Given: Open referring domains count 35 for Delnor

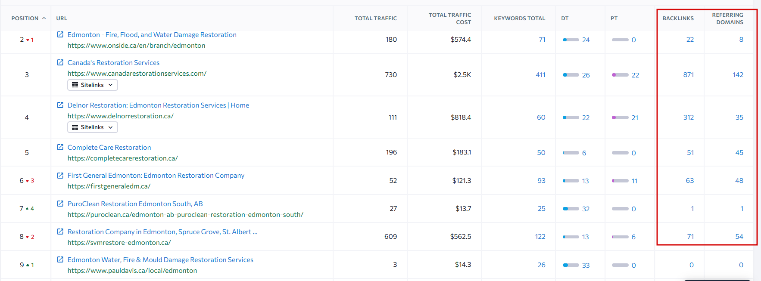Looking at the screenshot, I should (739, 117).
